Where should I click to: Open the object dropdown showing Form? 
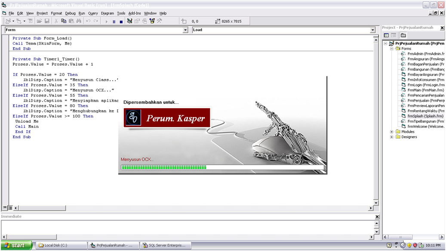pyautogui.click(x=185, y=30)
